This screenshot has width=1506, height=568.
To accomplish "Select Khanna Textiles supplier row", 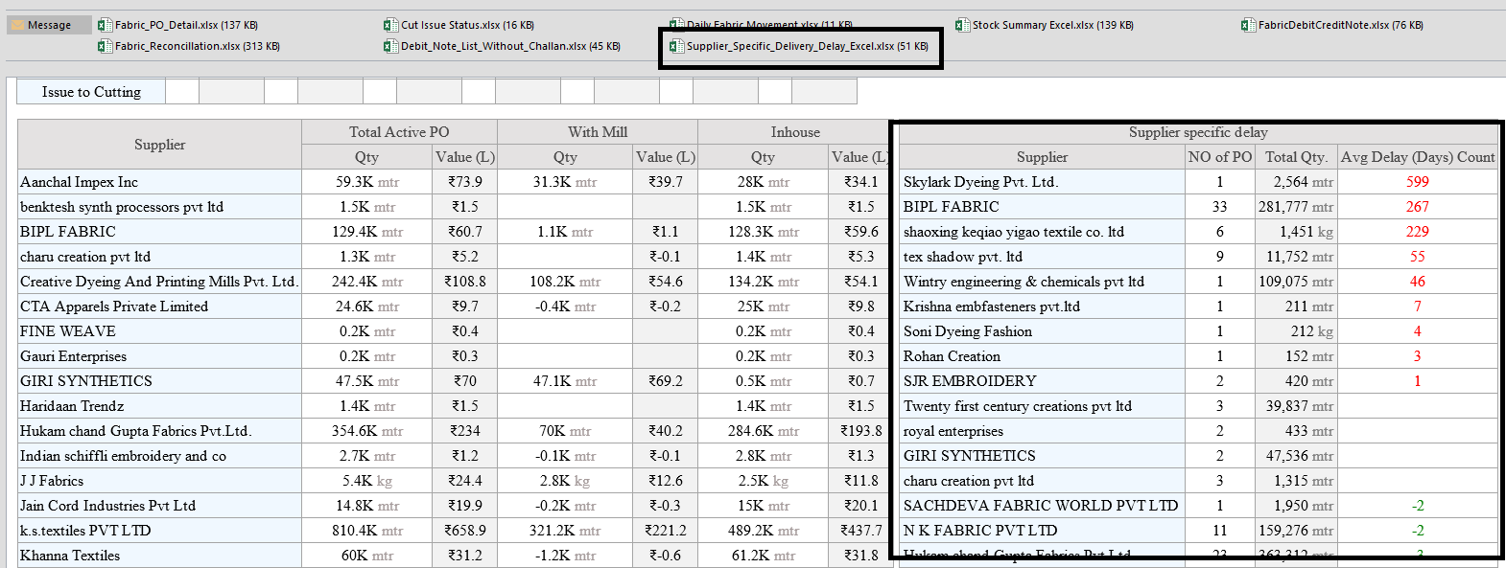I will tap(160, 556).
